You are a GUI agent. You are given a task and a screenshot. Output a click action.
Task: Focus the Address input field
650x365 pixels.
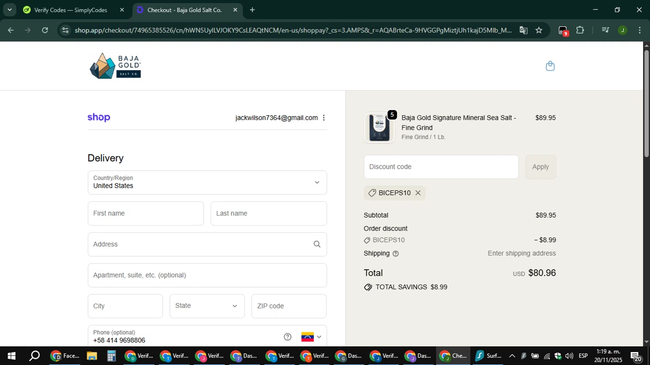pyautogui.click(x=207, y=244)
